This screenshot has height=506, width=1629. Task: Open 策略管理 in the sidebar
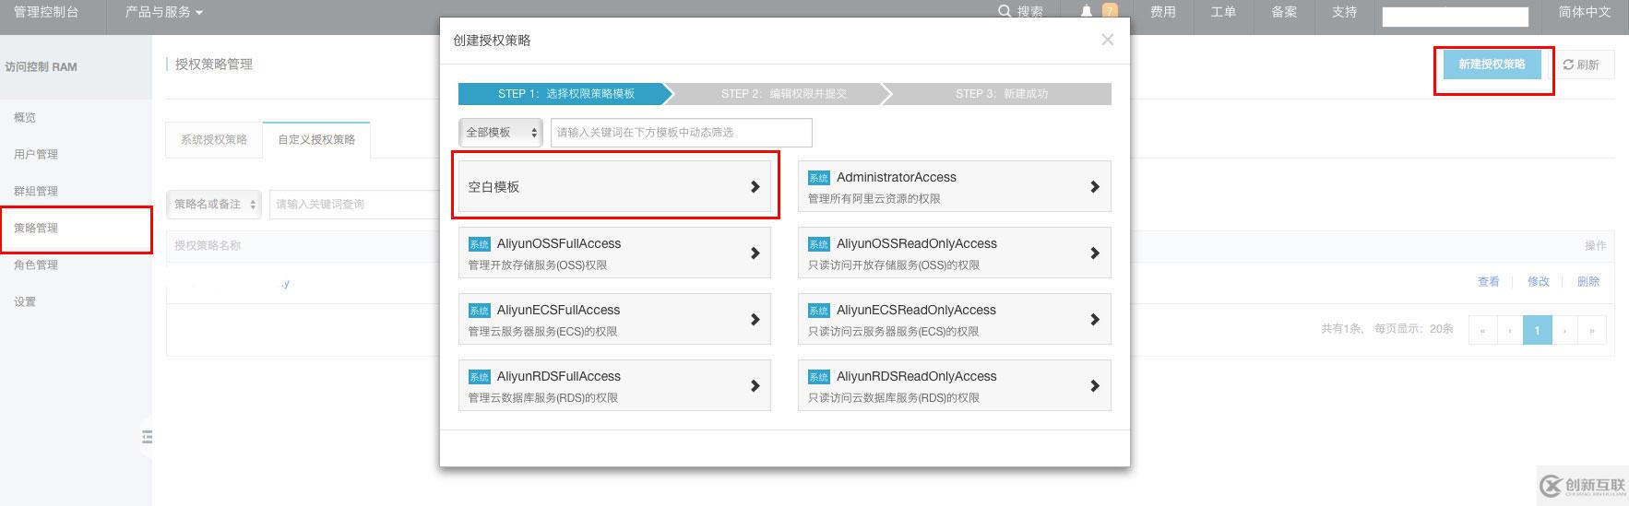point(36,228)
